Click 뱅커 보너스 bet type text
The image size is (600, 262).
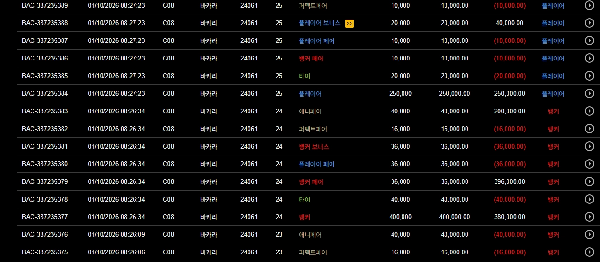point(314,147)
